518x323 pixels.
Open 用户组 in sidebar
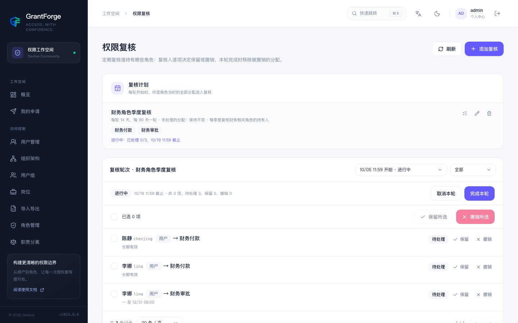coord(44,175)
